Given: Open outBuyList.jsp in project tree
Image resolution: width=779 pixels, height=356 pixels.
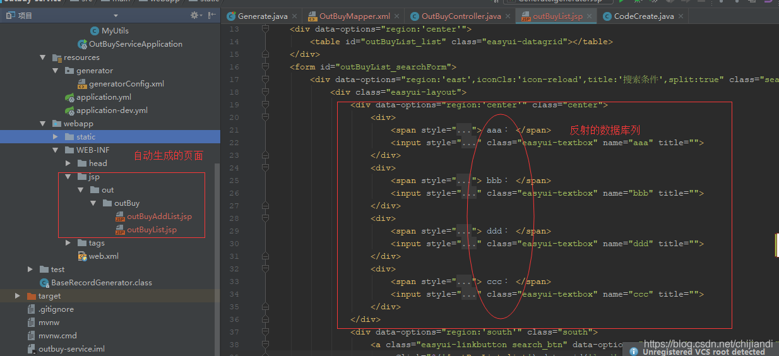Looking at the screenshot, I should point(152,230).
